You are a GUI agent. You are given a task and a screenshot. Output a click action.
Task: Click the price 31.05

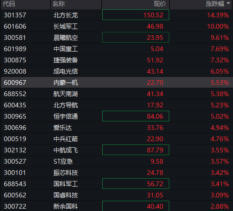tap(155, 195)
